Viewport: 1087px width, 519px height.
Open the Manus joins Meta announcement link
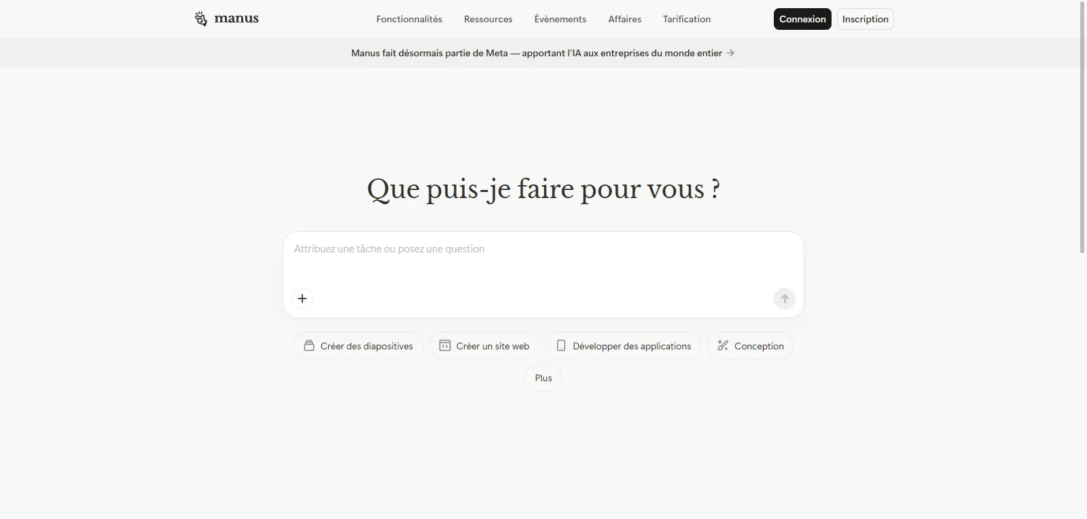pos(536,53)
